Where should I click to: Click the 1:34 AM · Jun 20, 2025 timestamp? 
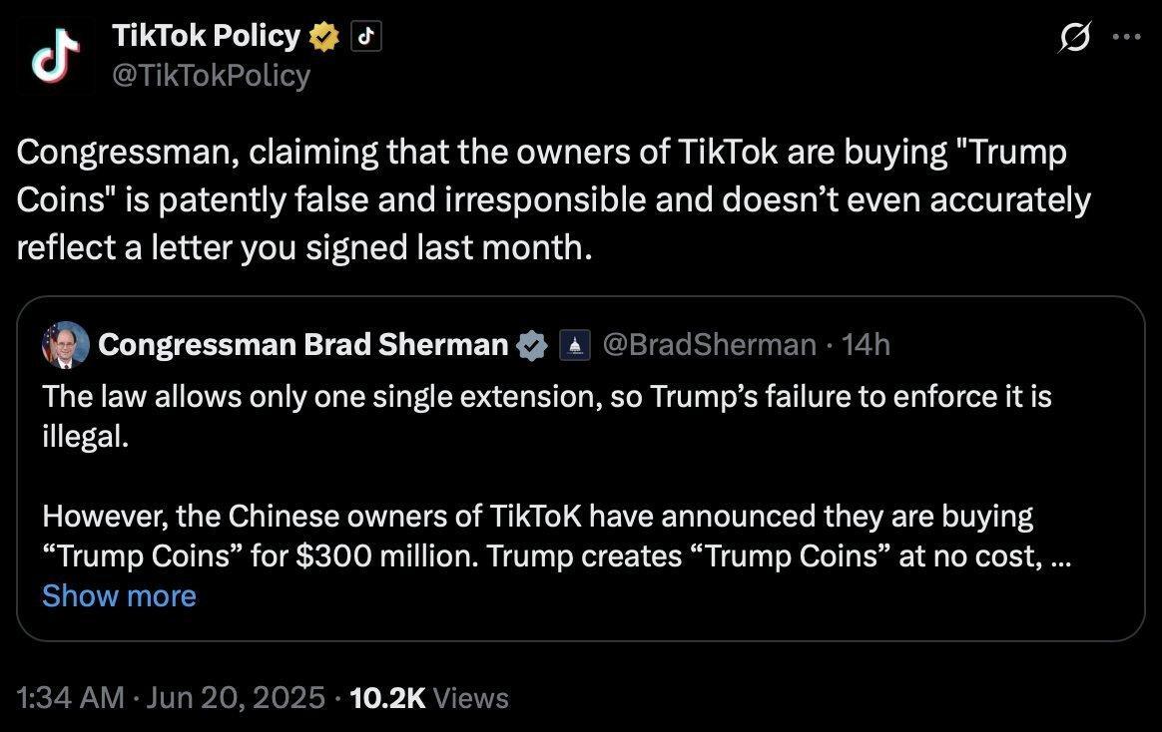(x=171, y=697)
